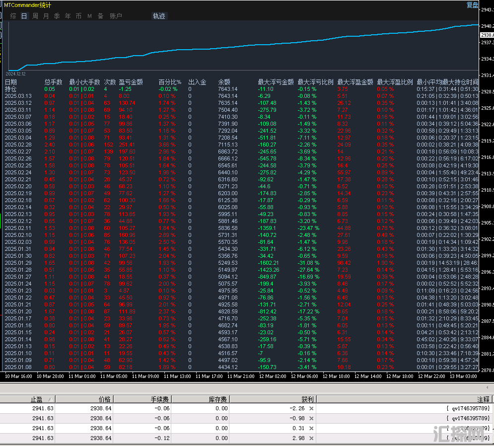
Task: Select the 币 currency tab
Action: click(79, 16)
